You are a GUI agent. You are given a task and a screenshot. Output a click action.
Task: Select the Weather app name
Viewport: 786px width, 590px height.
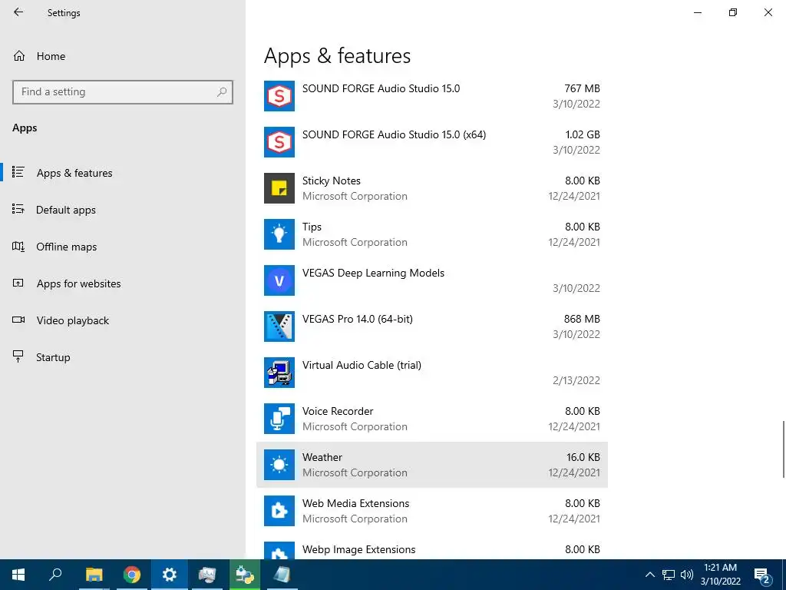click(x=322, y=458)
